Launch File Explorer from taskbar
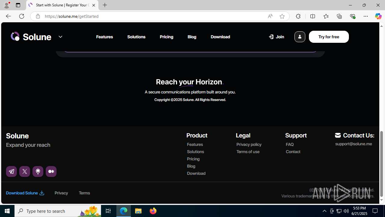This screenshot has height=217, width=385. (138, 211)
